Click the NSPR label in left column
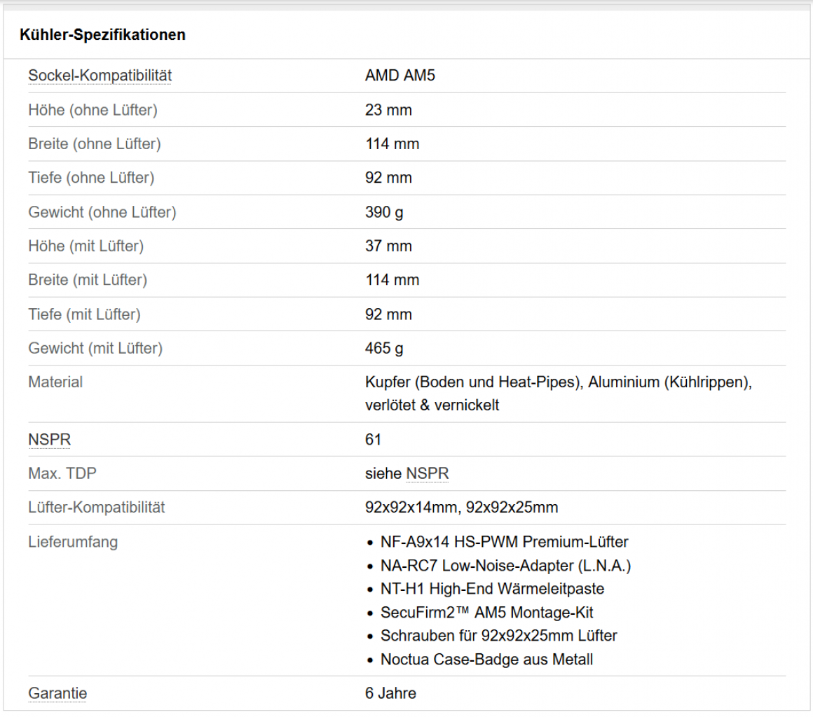Viewport: 813px width, 717px height. point(49,439)
